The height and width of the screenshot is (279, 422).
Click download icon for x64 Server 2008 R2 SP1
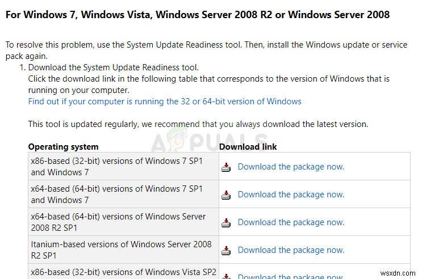pos(226,222)
